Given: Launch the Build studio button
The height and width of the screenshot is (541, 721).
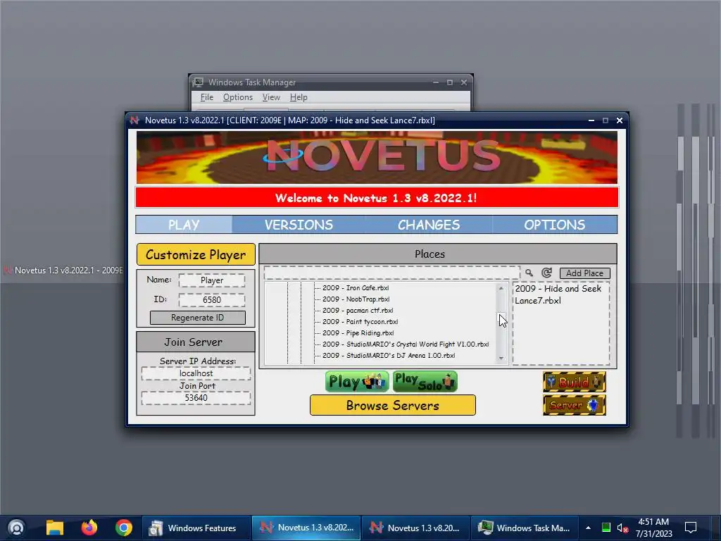Looking at the screenshot, I should point(574,382).
